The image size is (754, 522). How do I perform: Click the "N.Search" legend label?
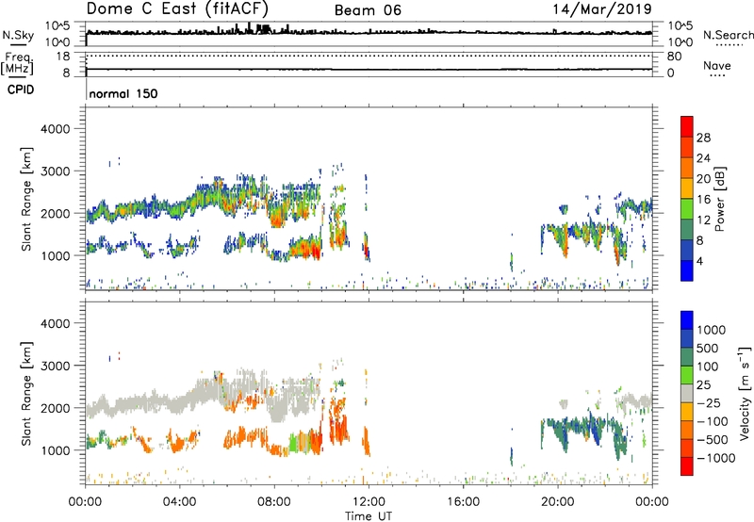click(x=728, y=35)
